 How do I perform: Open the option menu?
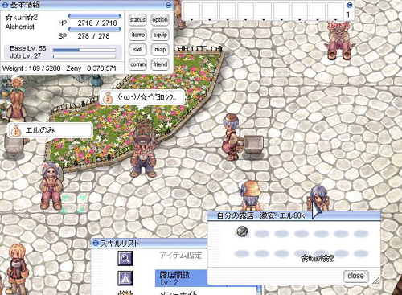[x=160, y=20]
